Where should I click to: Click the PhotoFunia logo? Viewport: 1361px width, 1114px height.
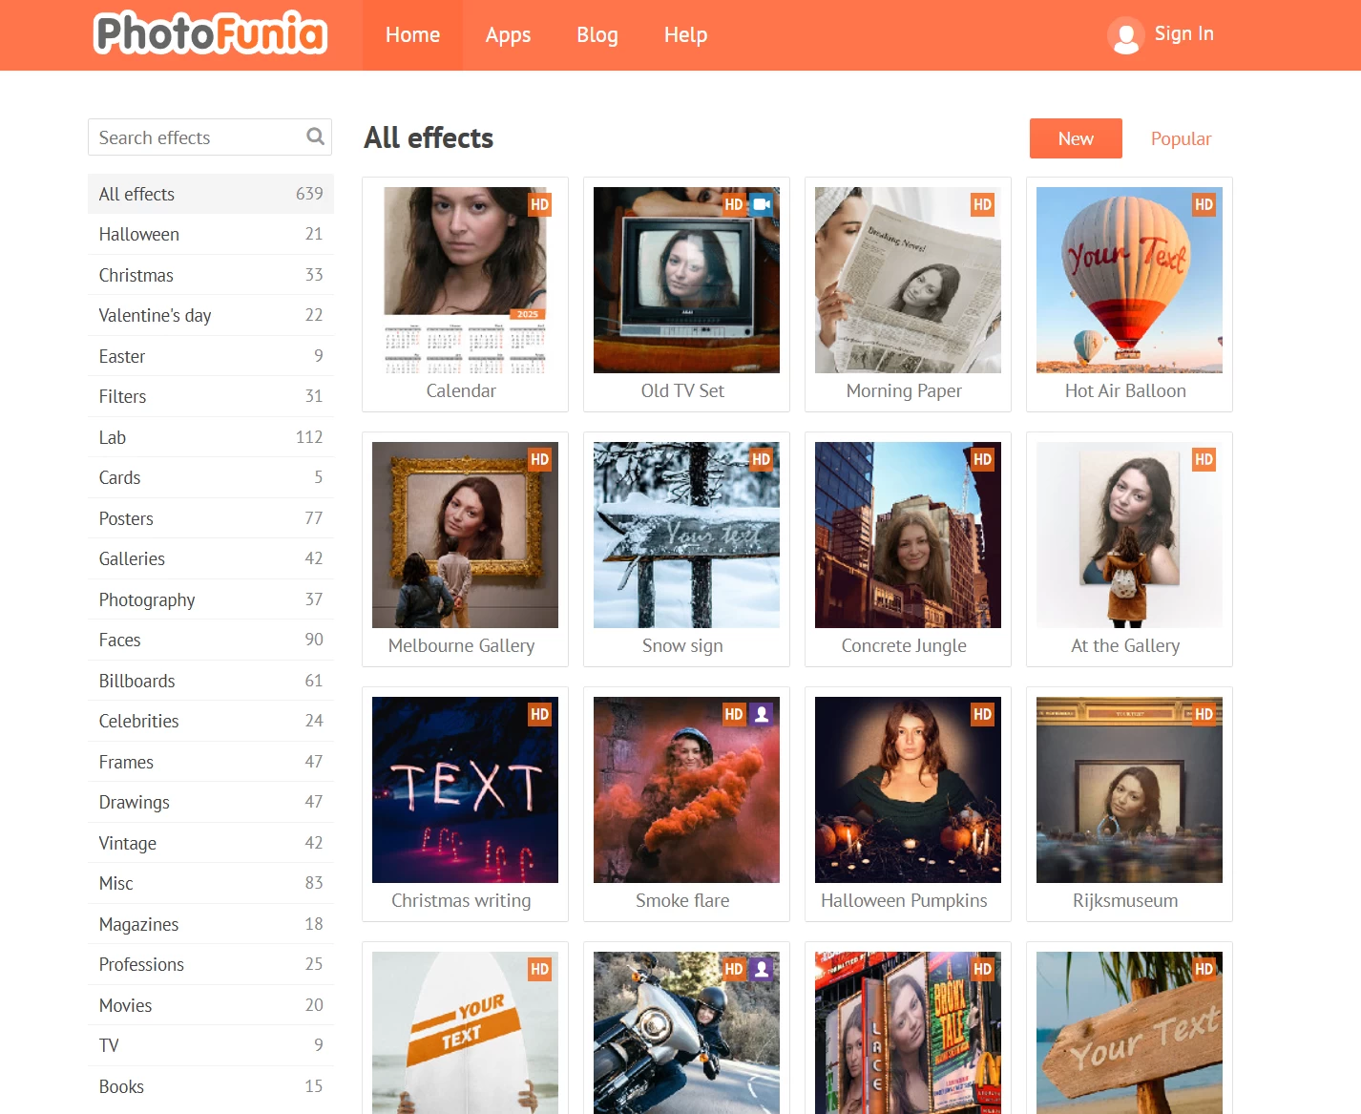coord(211,34)
